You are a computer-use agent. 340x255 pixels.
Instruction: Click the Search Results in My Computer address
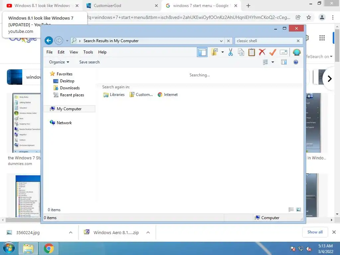(x=111, y=41)
